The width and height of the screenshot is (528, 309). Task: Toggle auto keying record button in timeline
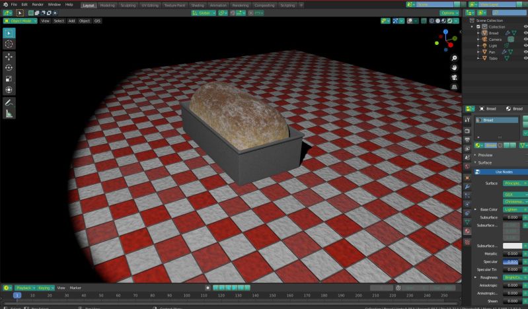[207, 288]
